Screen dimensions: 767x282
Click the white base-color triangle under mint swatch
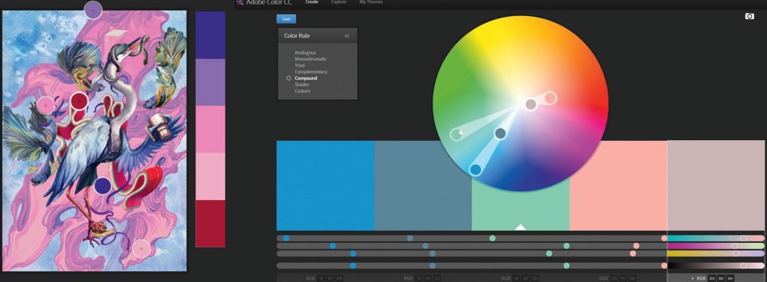(x=521, y=227)
